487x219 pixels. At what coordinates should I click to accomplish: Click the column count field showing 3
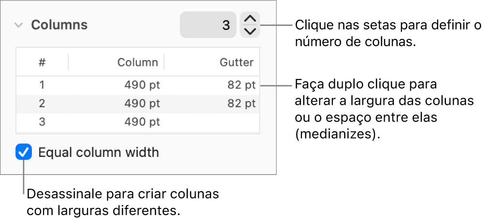tap(208, 25)
